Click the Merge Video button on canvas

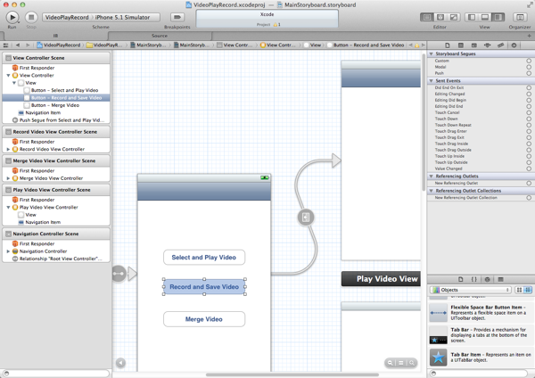[x=204, y=319]
